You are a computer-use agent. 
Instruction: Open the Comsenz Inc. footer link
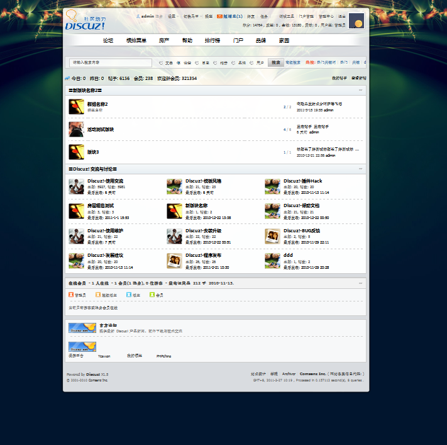point(312,374)
